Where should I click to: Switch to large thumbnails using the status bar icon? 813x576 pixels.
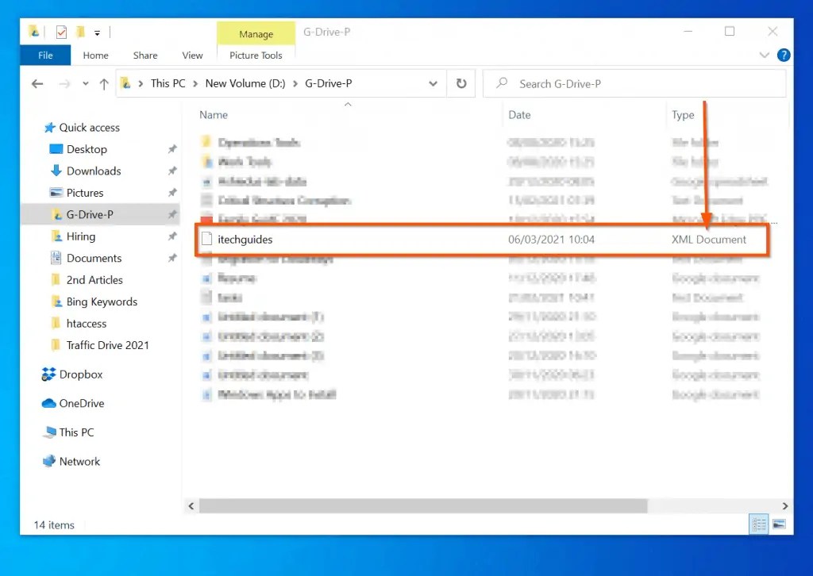[779, 524]
